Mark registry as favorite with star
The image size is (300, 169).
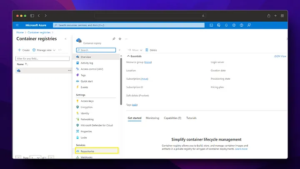(120, 39)
